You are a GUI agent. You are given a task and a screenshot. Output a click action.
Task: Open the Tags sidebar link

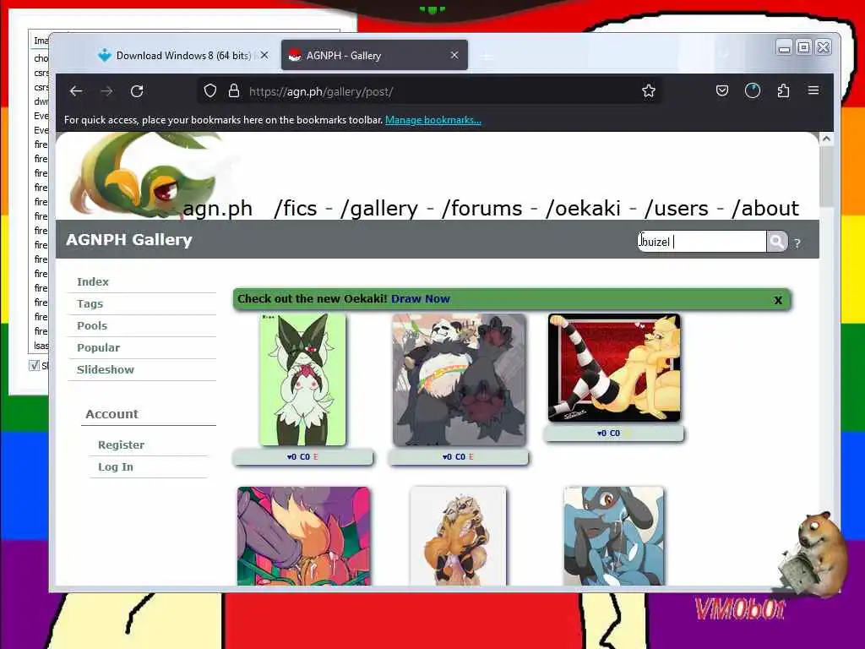click(x=90, y=303)
